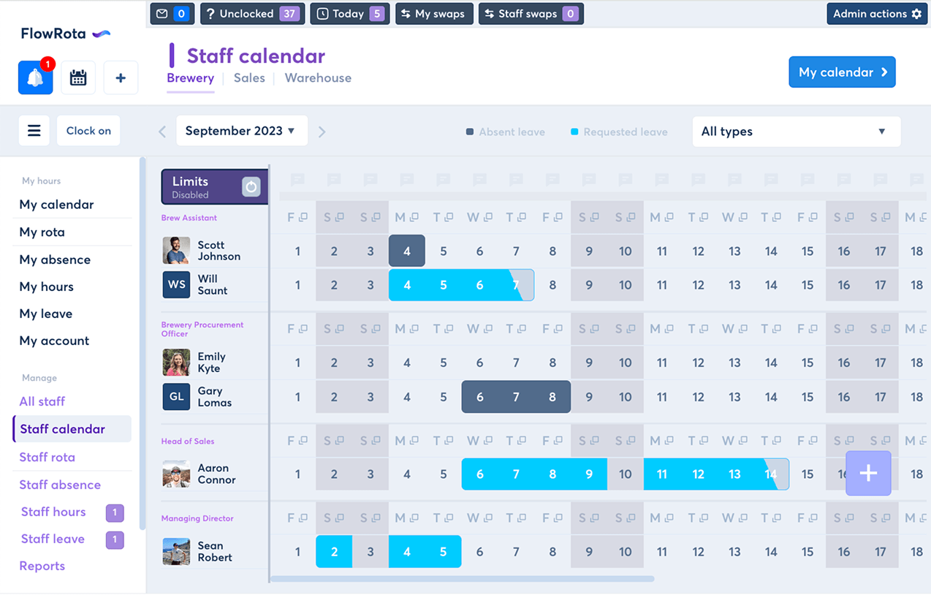This screenshot has width=931, height=595.
Task: Go to next month arrow
Action: [x=322, y=132]
